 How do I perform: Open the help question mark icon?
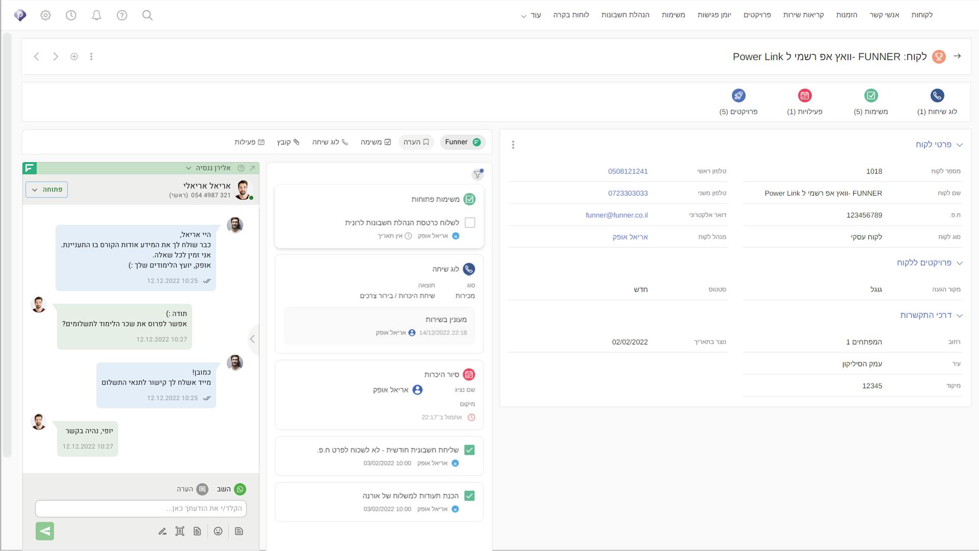pos(122,15)
